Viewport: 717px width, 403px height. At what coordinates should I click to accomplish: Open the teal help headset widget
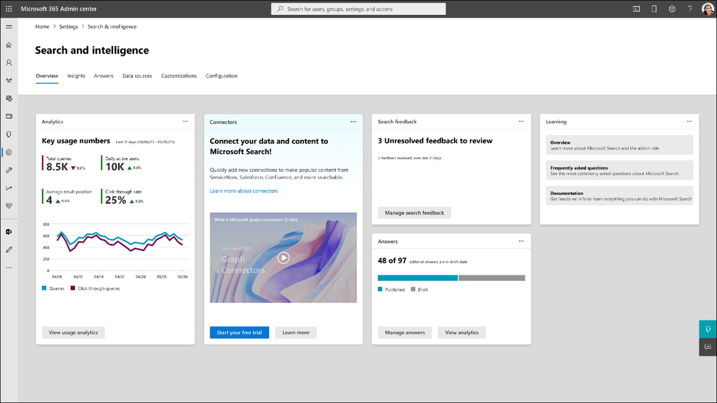(708, 329)
